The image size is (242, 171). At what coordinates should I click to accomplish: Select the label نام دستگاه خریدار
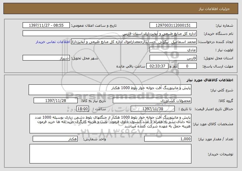[x=218, y=34]
